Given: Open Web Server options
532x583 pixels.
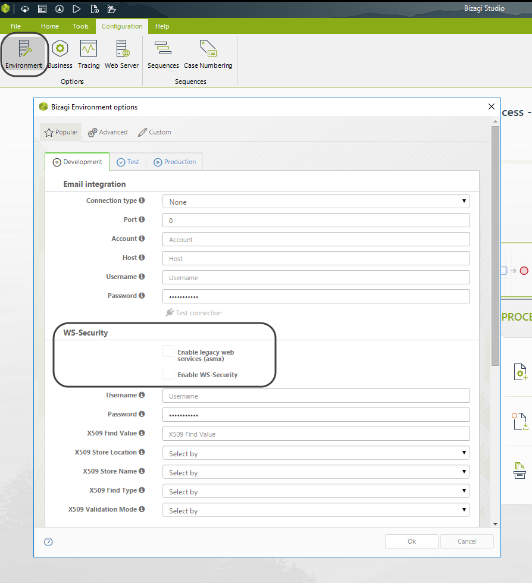Looking at the screenshot, I should pyautogui.click(x=121, y=55).
